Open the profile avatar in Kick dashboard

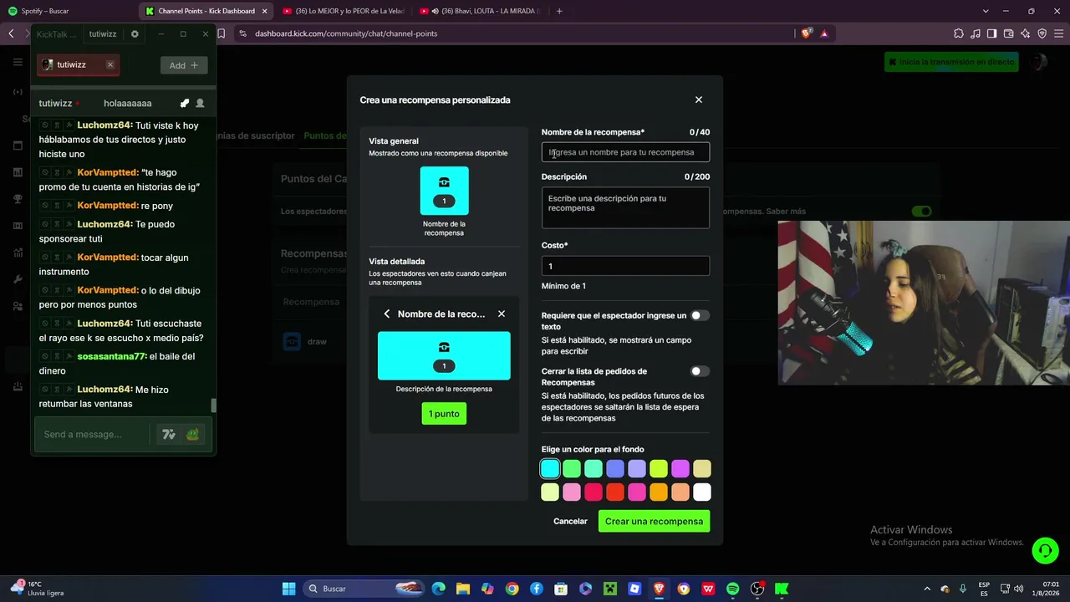pos(1038,62)
